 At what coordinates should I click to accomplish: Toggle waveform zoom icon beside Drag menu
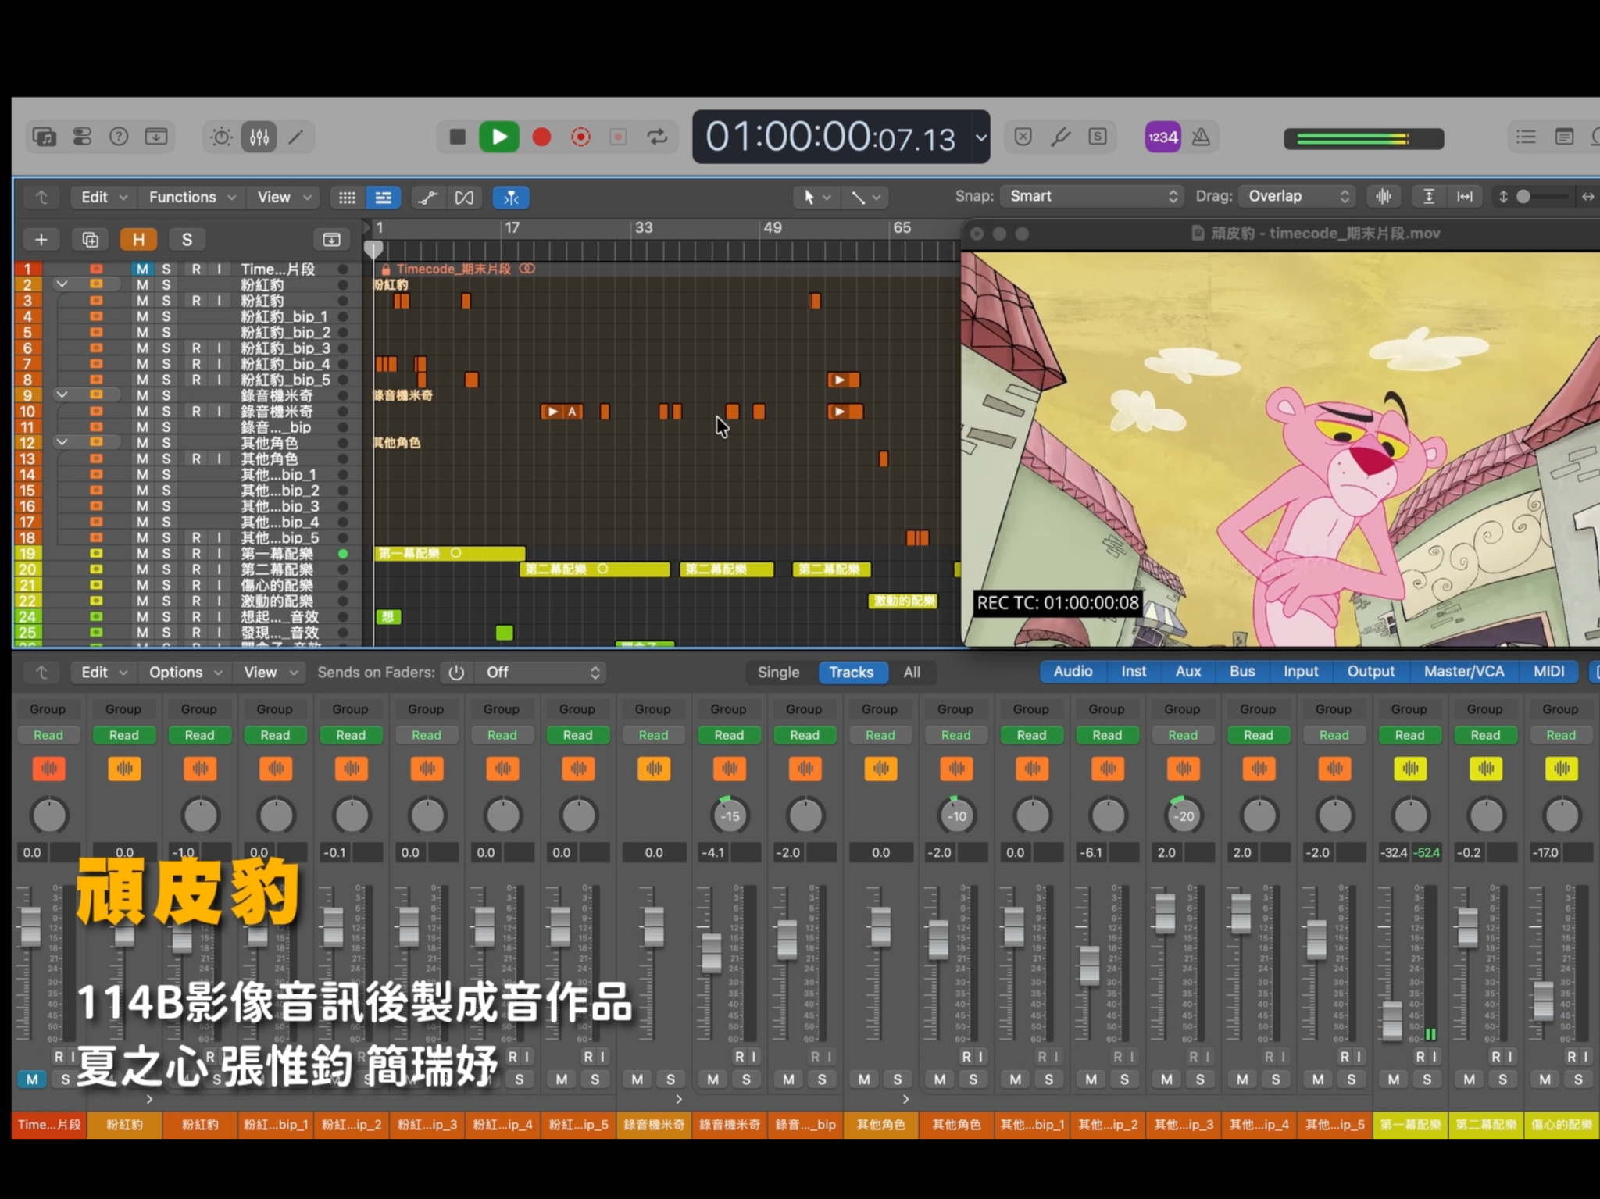pos(1384,197)
